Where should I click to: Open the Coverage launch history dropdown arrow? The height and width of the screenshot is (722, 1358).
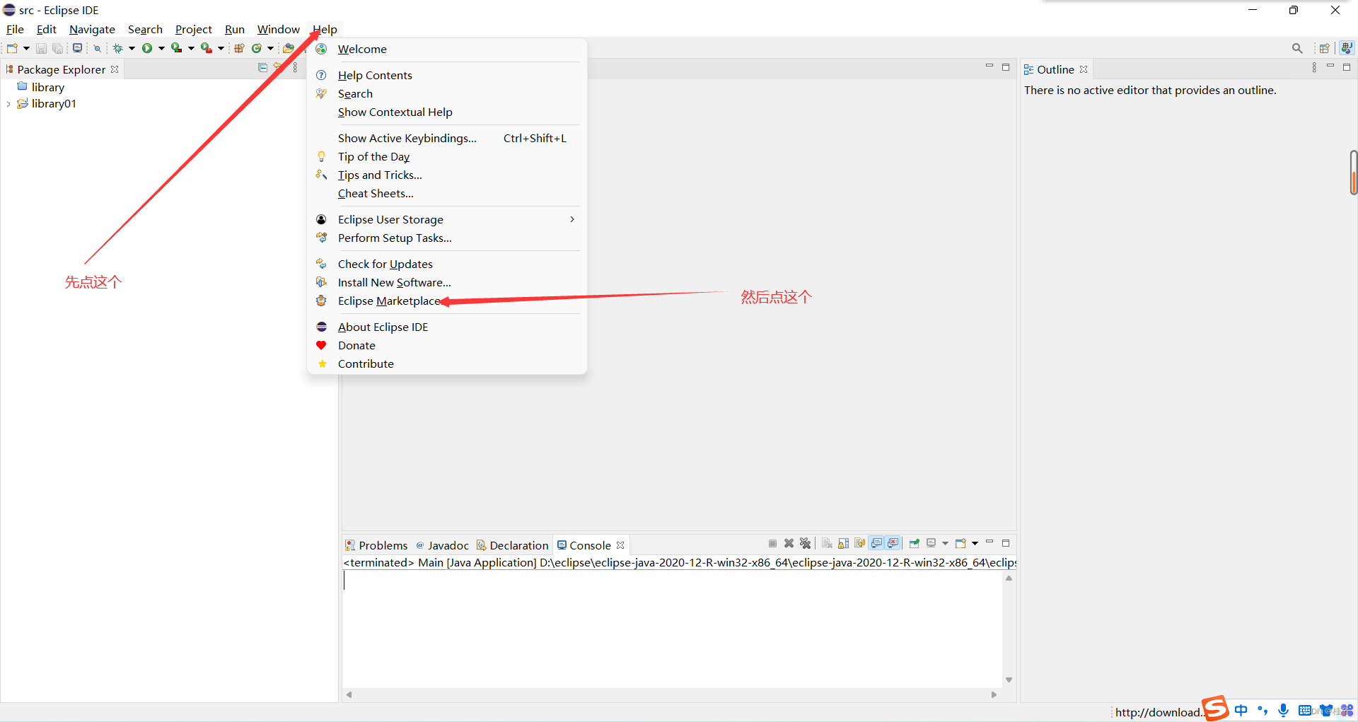(191, 48)
